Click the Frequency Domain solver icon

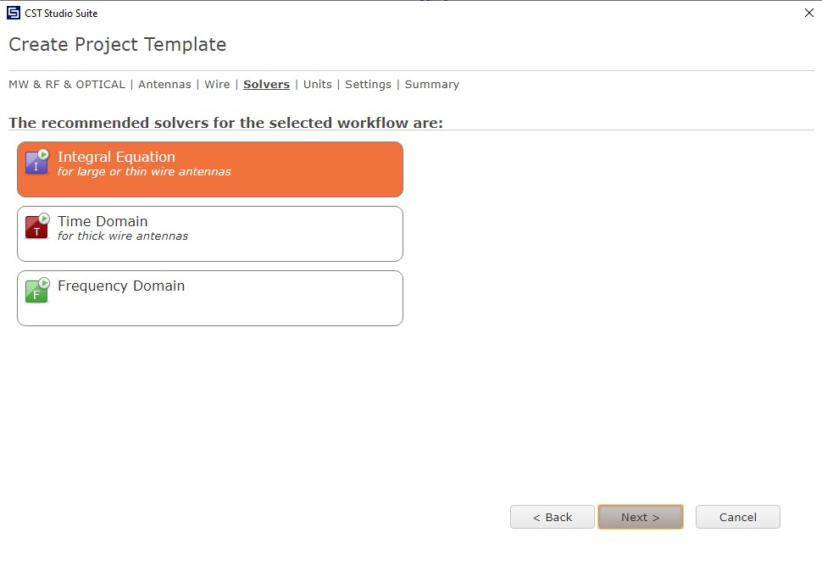[x=37, y=291]
